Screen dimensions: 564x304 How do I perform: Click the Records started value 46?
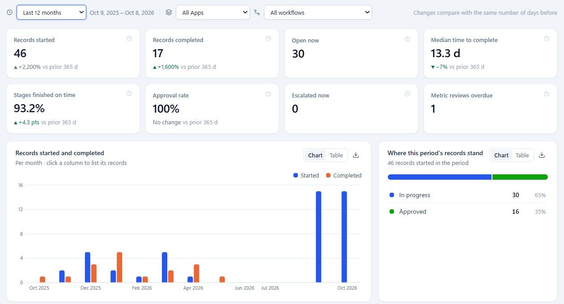[x=20, y=53]
